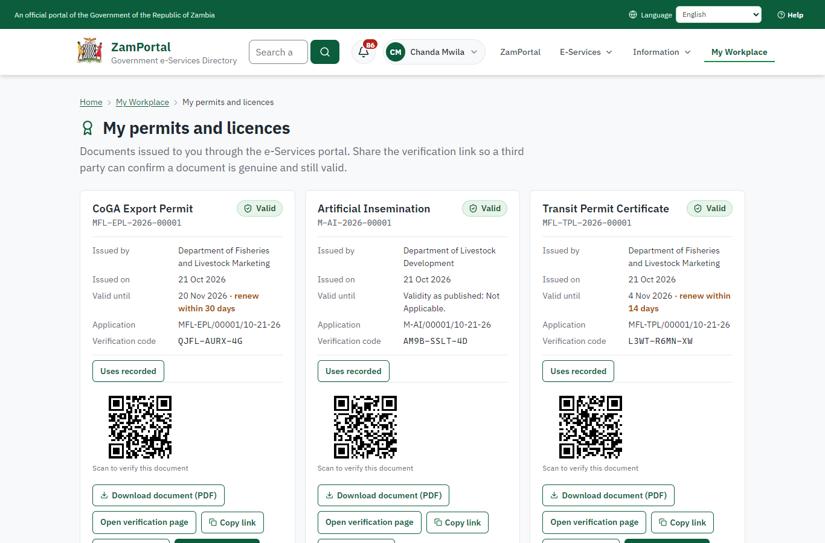Copy link for Artificial Insemination
The width and height of the screenshot is (825, 543).
pos(457,522)
